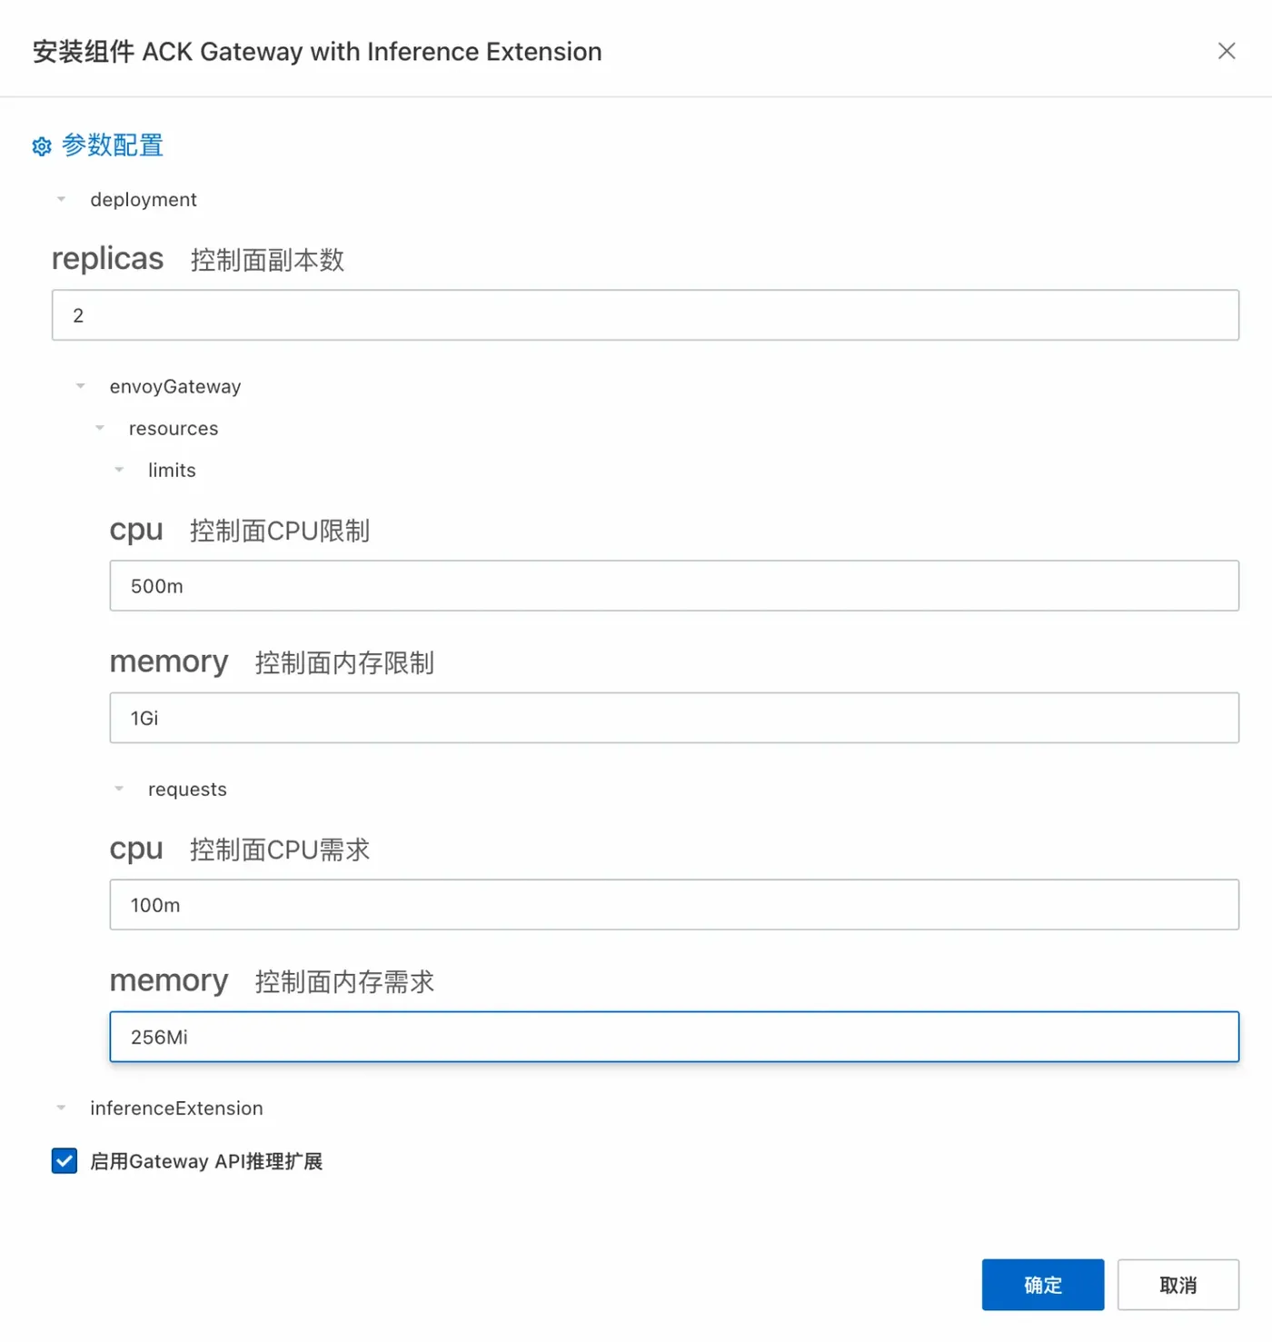Screen dimensions: 1272x1342
Task: Click the resources tree label
Action: pos(174,429)
